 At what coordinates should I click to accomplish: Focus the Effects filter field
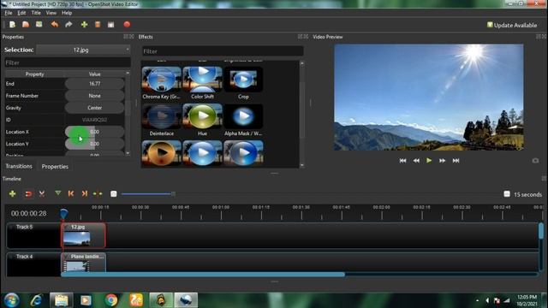pos(223,51)
